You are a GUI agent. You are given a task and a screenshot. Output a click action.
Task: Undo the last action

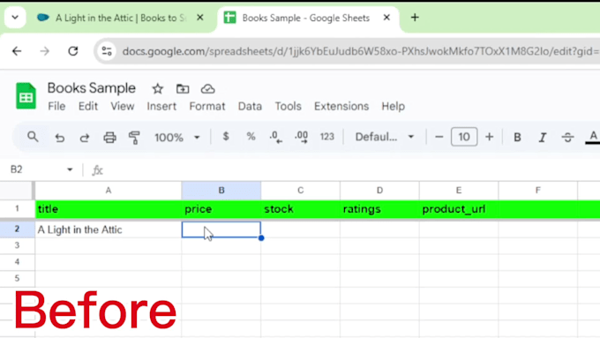[x=59, y=137]
